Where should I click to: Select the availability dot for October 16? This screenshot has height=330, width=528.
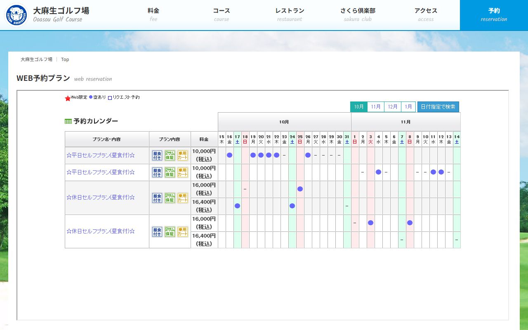pyautogui.click(x=229, y=155)
